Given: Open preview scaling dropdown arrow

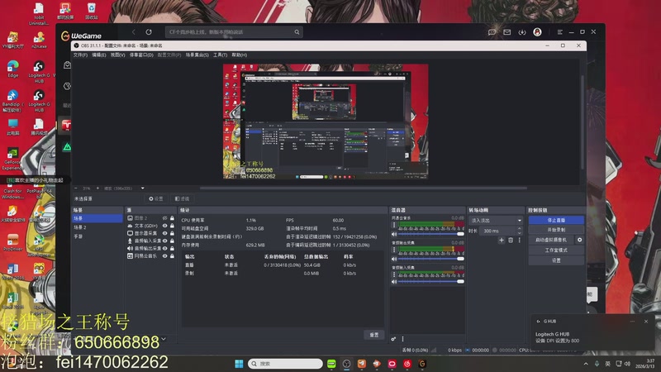Looking at the screenshot, I should pos(142,188).
